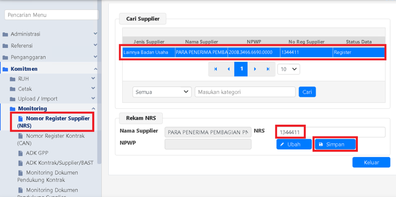396x197 pixels.
Task: Go to the first page of results
Action: pyautogui.click(x=215, y=69)
